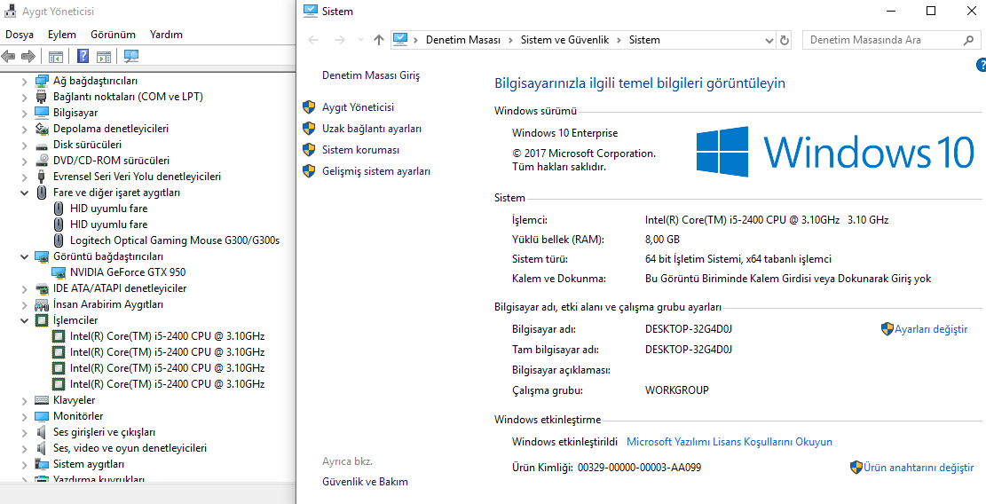986x504 pixels.
Task: Click shield icon beside Aygıt Yöneticisi link
Action: pyautogui.click(x=309, y=107)
